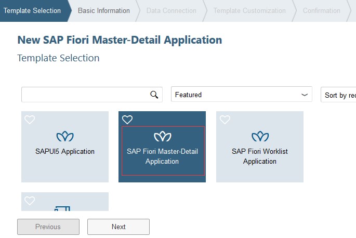
Task: Go to the Template Selection step
Action: coord(32,11)
